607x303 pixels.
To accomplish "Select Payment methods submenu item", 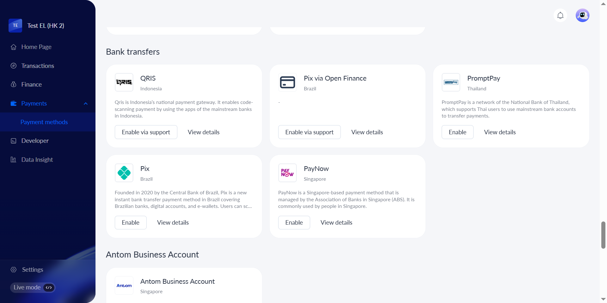I will [x=44, y=122].
